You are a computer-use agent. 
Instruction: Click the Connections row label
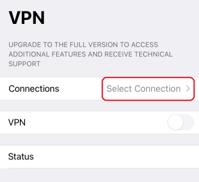click(x=34, y=89)
